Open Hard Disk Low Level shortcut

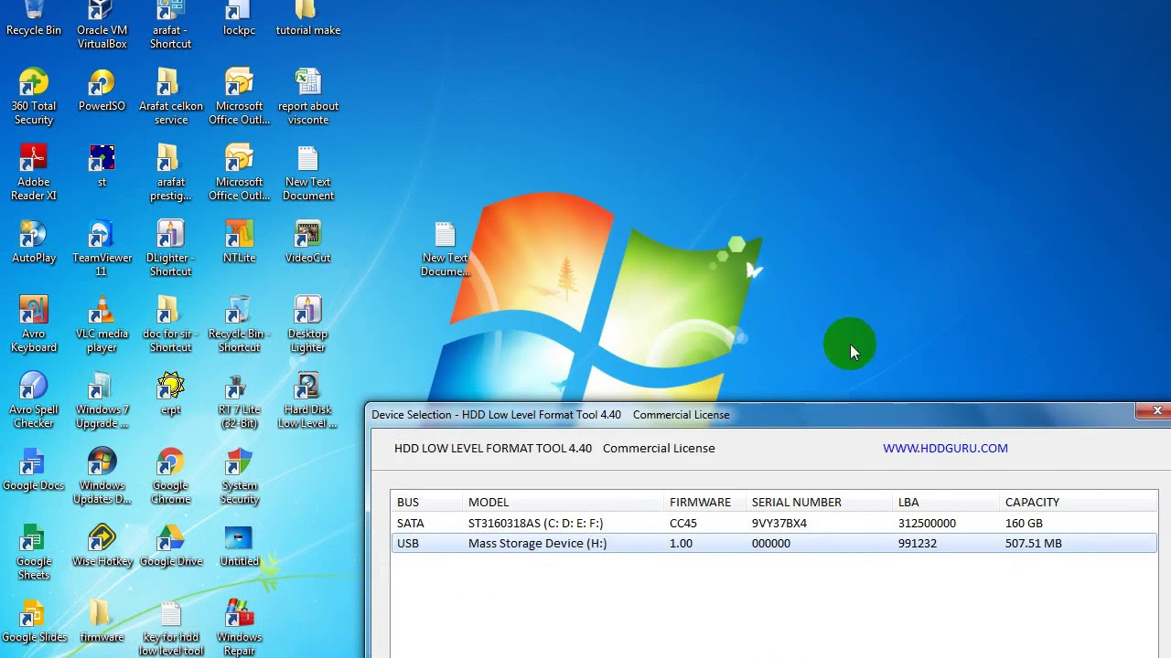(308, 399)
